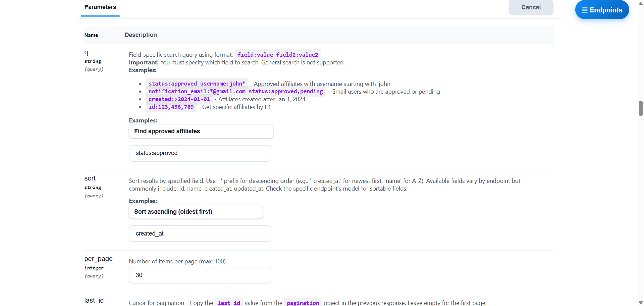Open the 'Sort ascending (oldest first)' dropdown

click(x=196, y=212)
